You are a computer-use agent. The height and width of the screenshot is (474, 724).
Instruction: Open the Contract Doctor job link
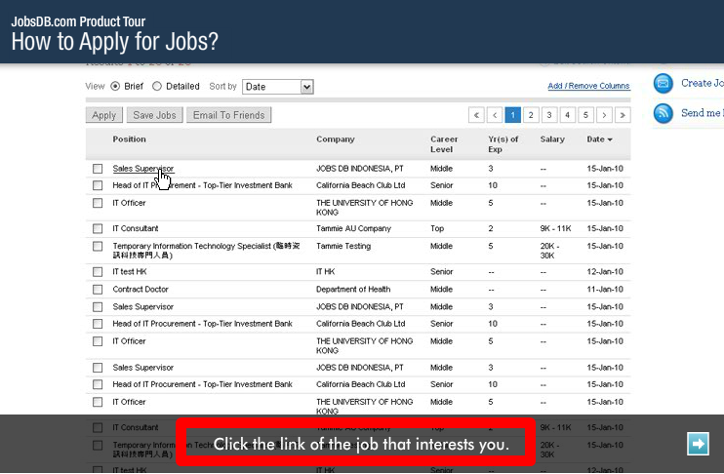pyautogui.click(x=141, y=290)
